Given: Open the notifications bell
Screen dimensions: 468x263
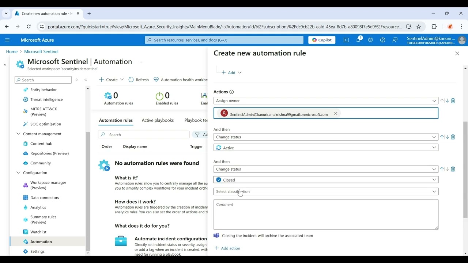Looking at the screenshot, I should (358, 39).
